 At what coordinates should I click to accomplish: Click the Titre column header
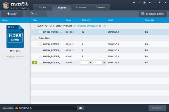click(35, 20)
